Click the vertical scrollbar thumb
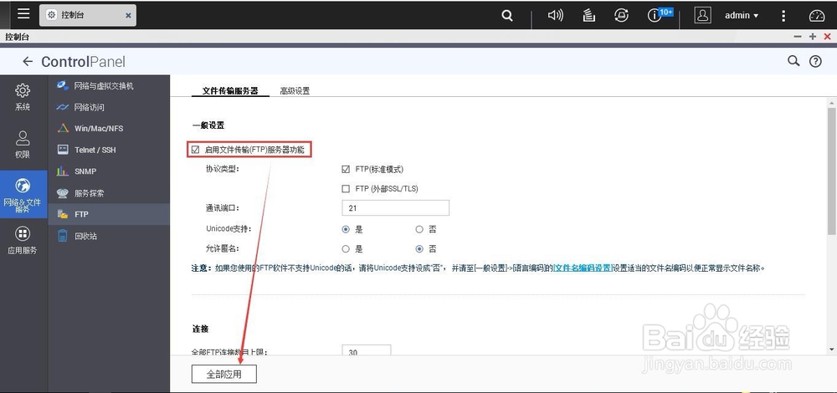Screen dimensions: 837x393 831,171
